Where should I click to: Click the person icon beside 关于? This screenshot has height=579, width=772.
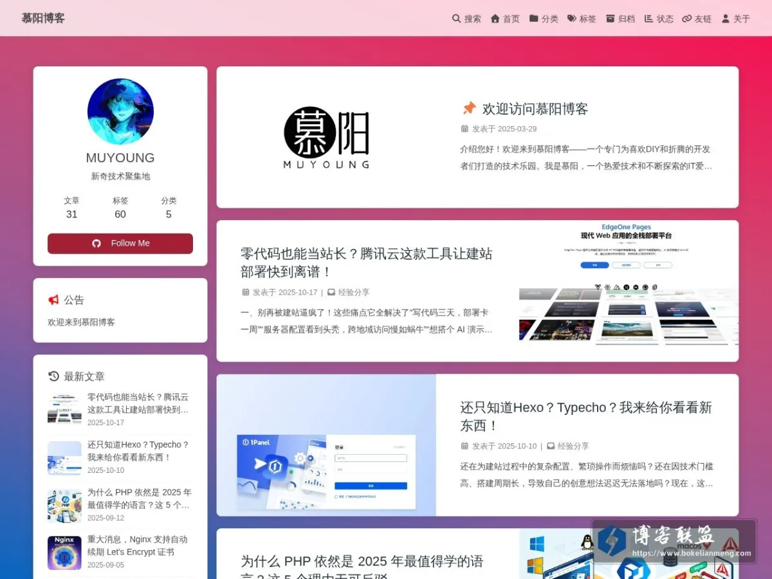[726, 19]
